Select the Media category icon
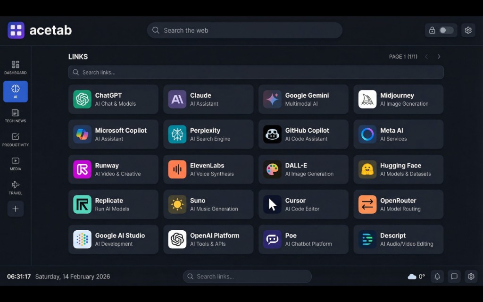Viewport: 483px width, 302px height. tap(15, 163)
